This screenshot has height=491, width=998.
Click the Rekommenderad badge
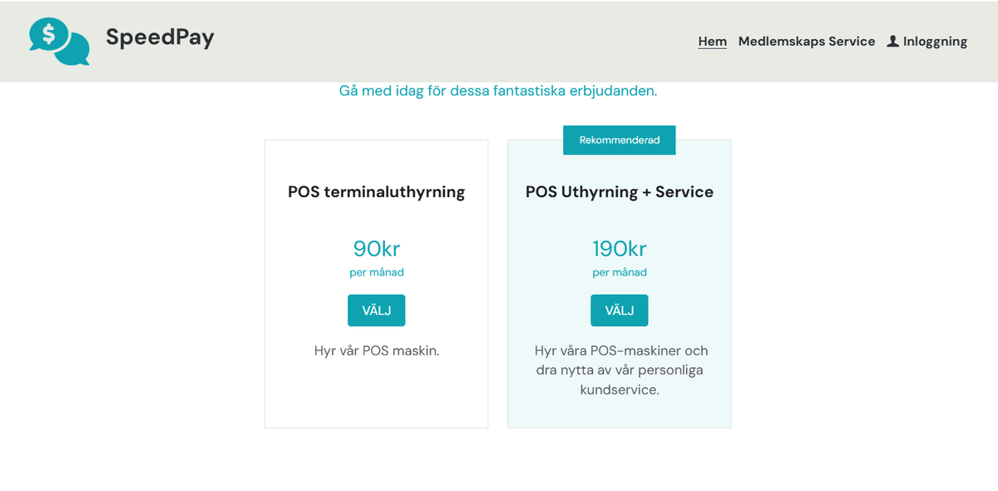[619, 140]
